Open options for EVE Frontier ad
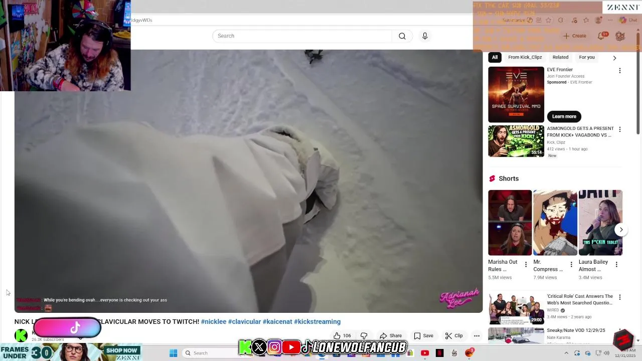 620,71
